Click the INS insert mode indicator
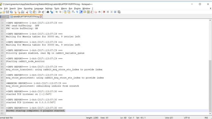Image resolution: width=212 pixels, height=119 pixels. pyautogui.click(x=206, y=118)
